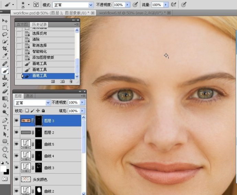Reset default foreground and background colors
The width and height of the screenshot is (237, 195).
click(x=2, y=163)
